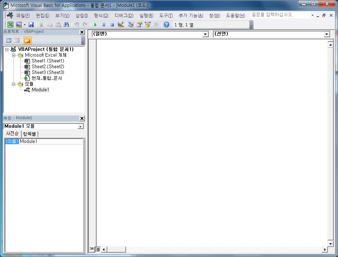This screenshot has width=338, height=257.
Task: Switch to Full Module View button
Action: 98,249
